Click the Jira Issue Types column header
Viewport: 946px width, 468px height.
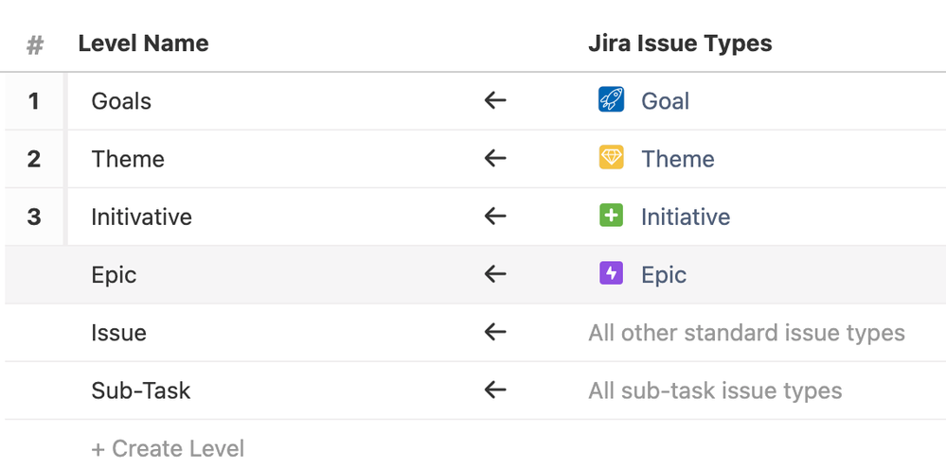point(679,43)
